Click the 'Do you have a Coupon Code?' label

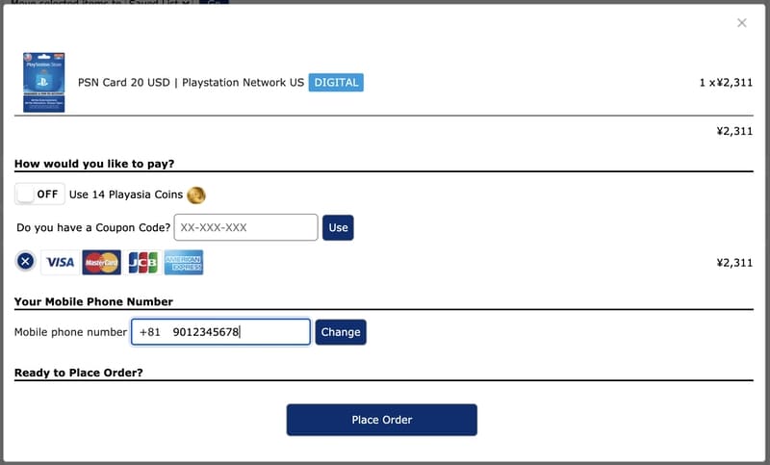[x=93, y=228]
